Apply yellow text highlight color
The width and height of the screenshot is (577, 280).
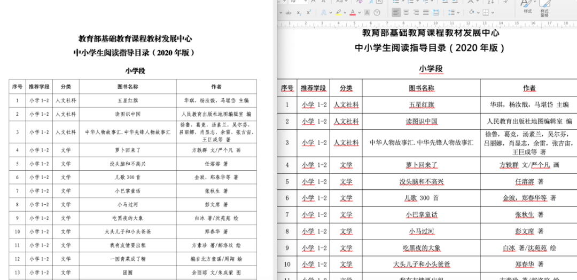click(x=338, y=12)
